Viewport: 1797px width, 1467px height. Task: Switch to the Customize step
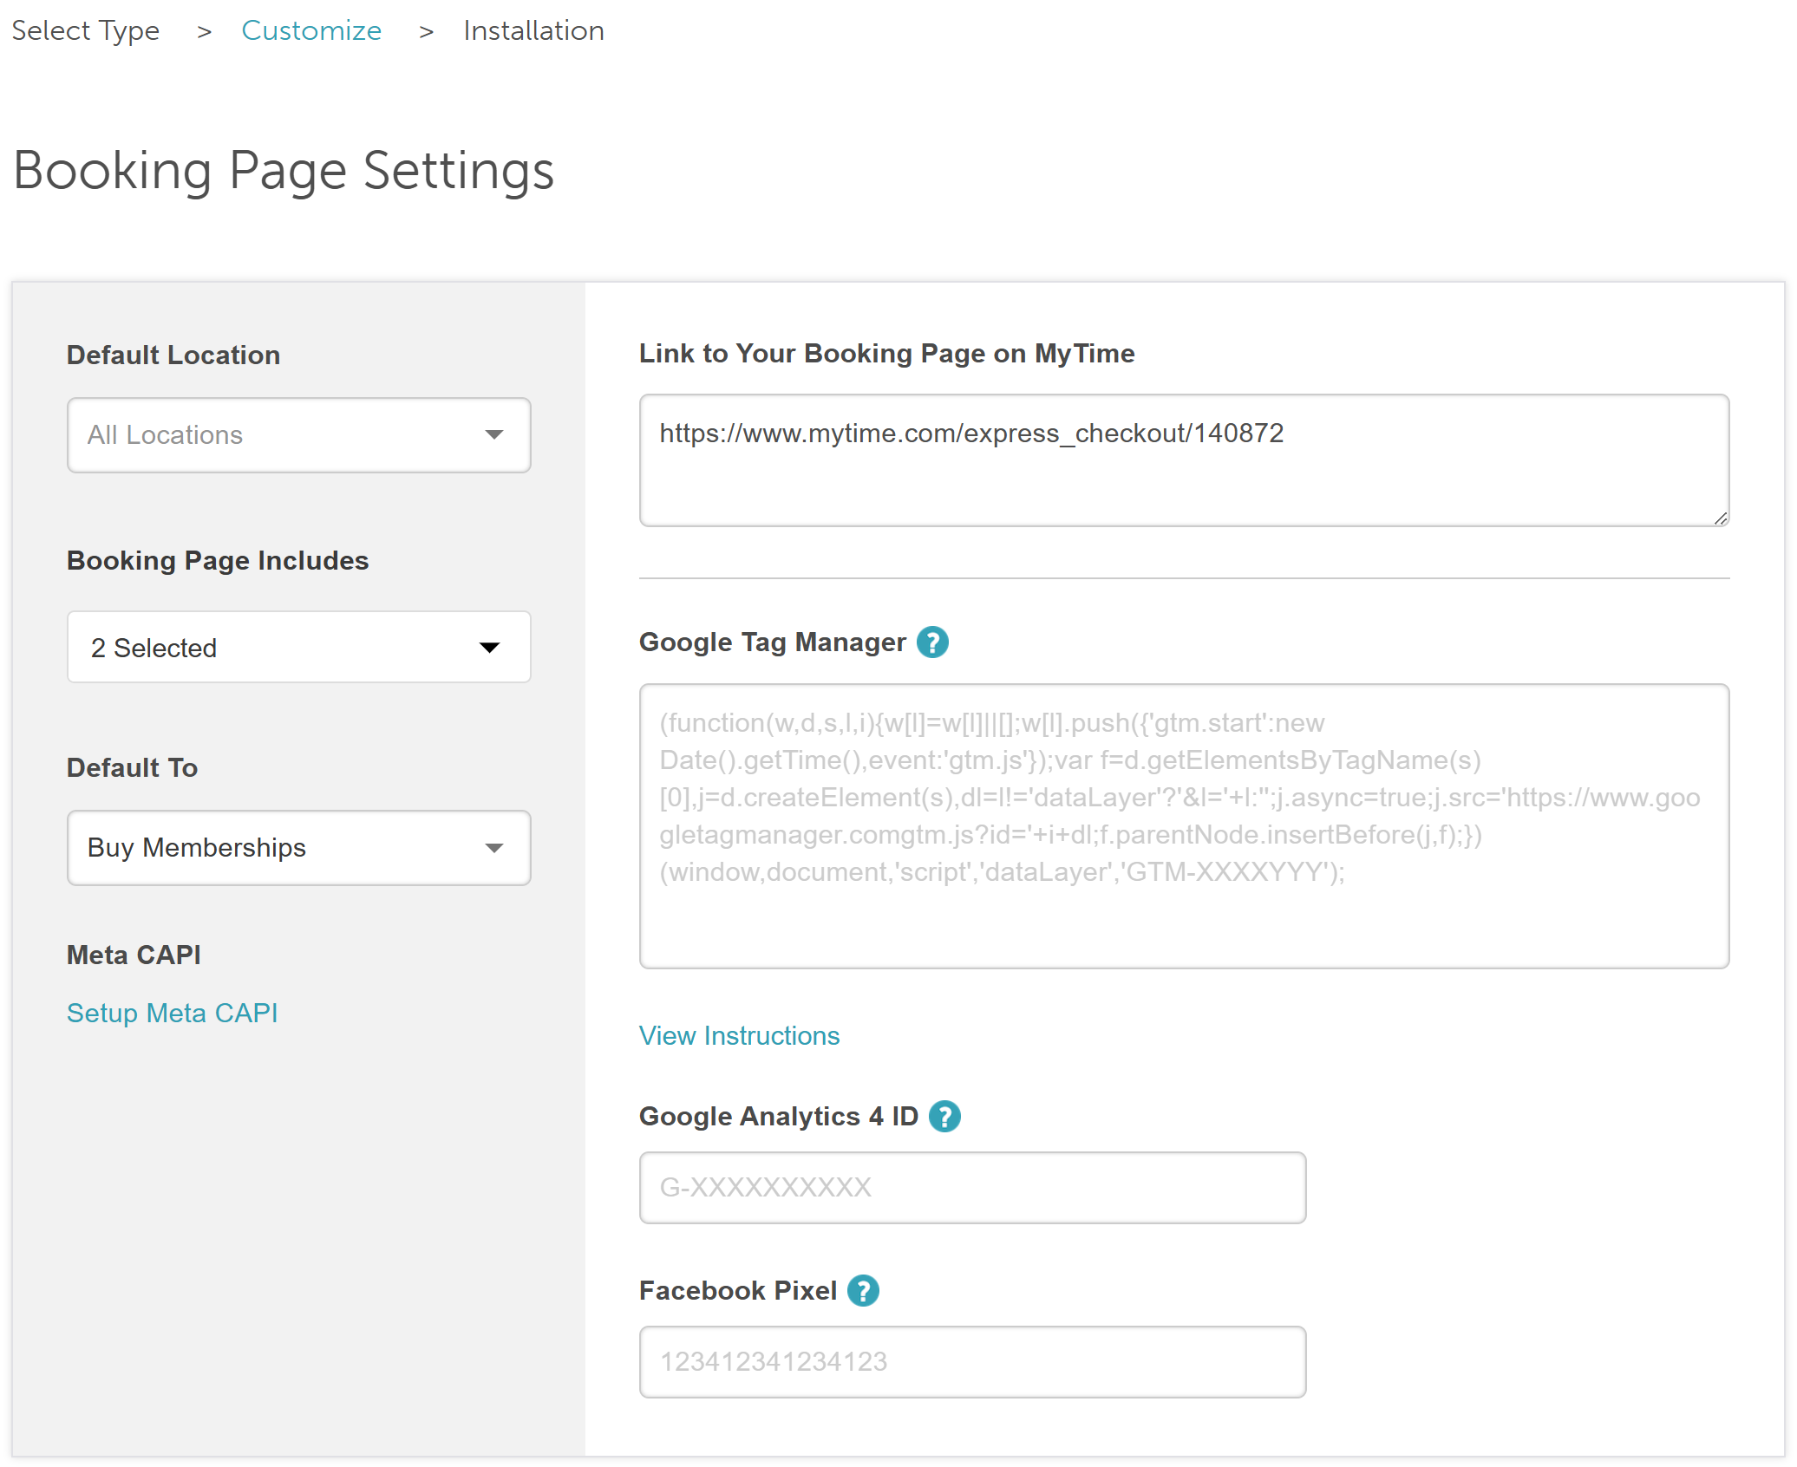311,31
